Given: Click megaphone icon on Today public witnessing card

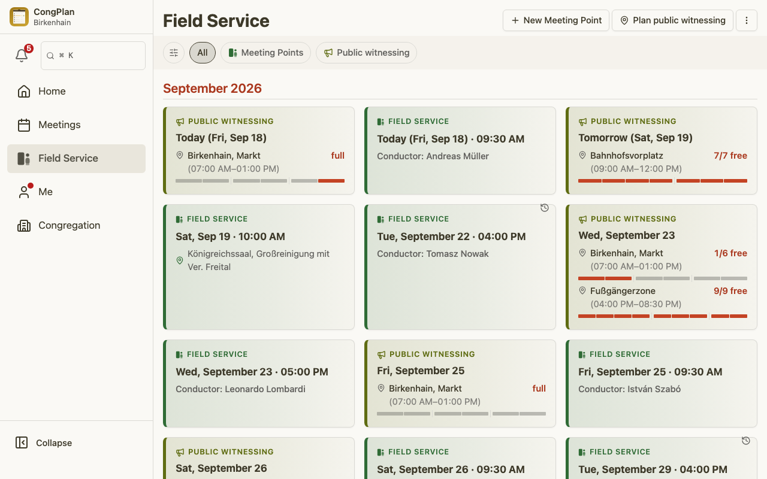Looking at the screenshot, I should click(180, 122).
